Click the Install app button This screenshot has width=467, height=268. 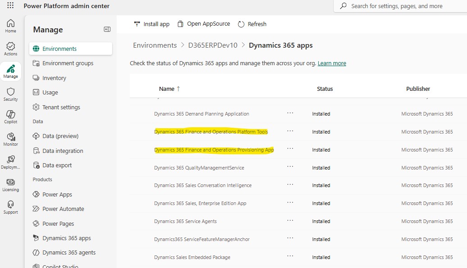[x=152, y=24]
